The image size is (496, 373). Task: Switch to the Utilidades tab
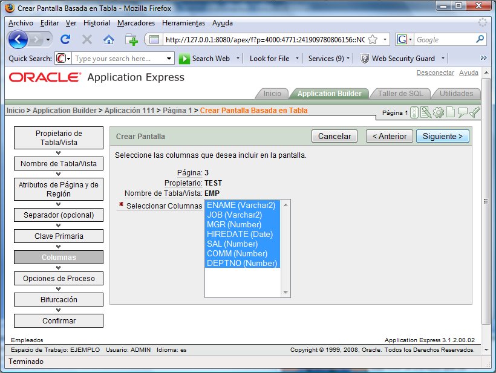pyautogui.click(x=456, y=94)
